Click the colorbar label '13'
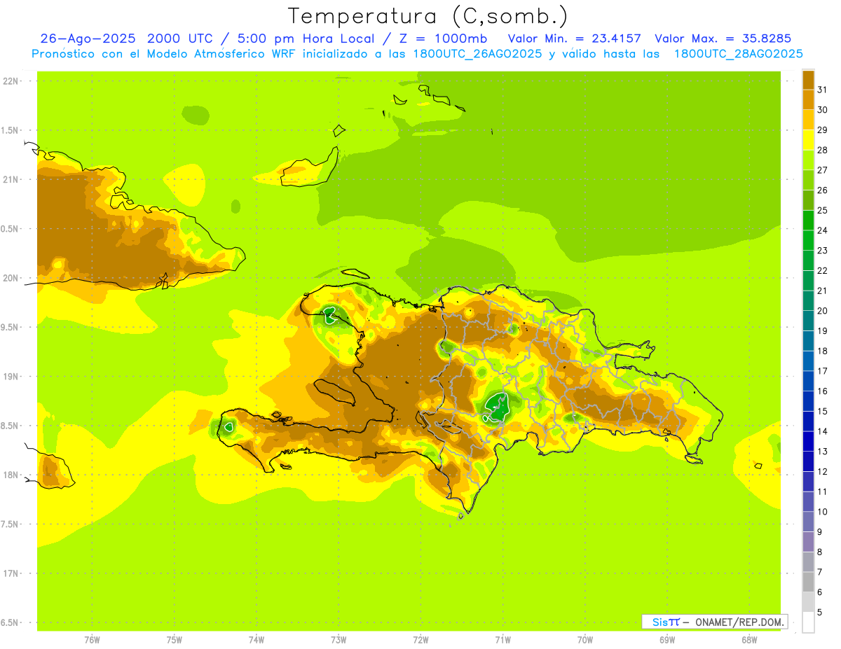 point(823,452)
